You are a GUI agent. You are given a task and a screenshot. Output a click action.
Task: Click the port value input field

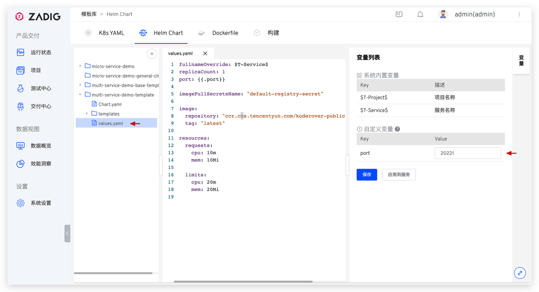click(x=468, y=153)
